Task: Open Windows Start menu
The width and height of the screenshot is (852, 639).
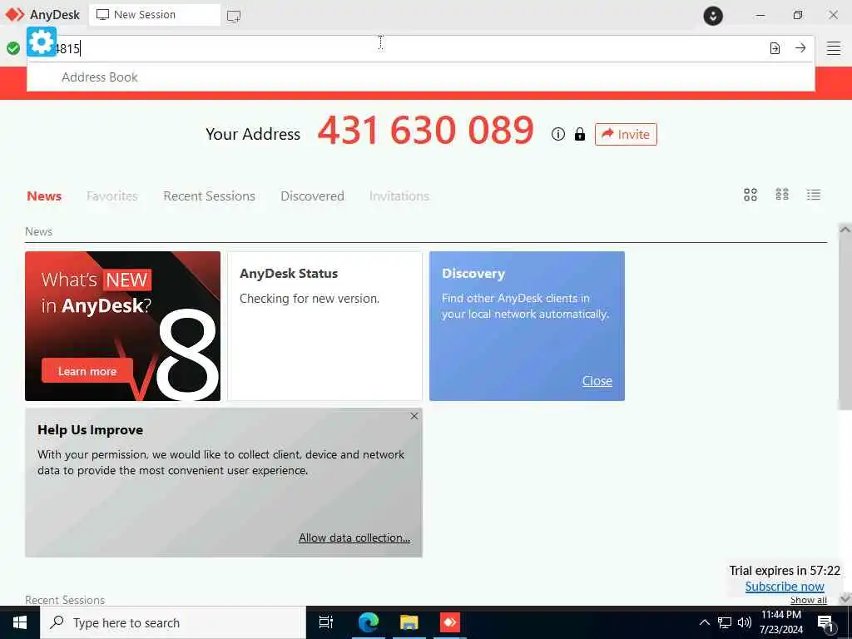Action: pos(20,622)
